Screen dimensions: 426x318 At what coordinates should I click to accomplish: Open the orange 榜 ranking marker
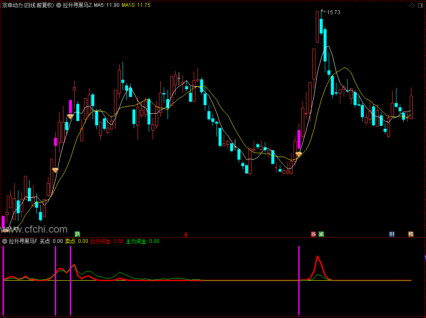(411, 234)
